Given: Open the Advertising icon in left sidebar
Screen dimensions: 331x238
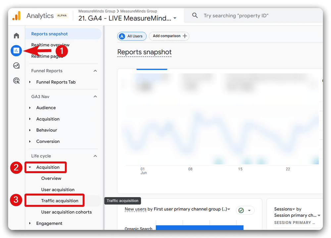Looking at the screenshot, I should pos(16,81).
